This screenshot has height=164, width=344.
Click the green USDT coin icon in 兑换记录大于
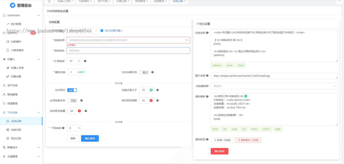(x=151, y=90)
